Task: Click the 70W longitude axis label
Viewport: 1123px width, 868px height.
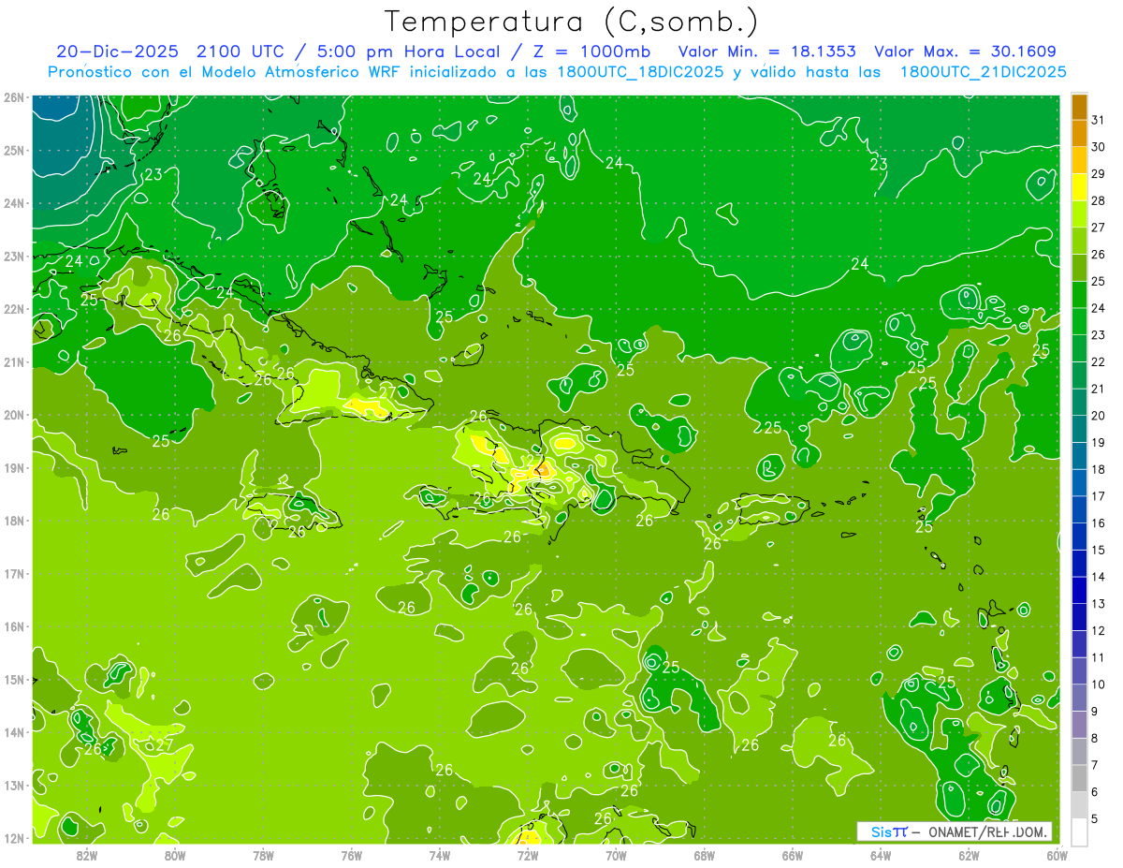Action: pos(616,854)
